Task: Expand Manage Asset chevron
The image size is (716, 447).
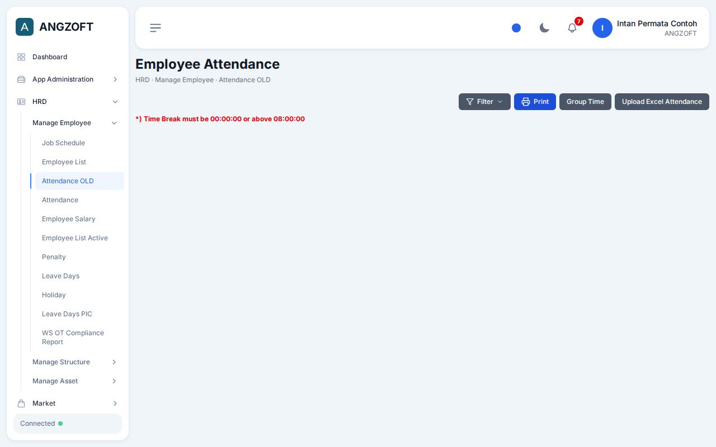Action: pyautogui.click(x=114, y=381)
